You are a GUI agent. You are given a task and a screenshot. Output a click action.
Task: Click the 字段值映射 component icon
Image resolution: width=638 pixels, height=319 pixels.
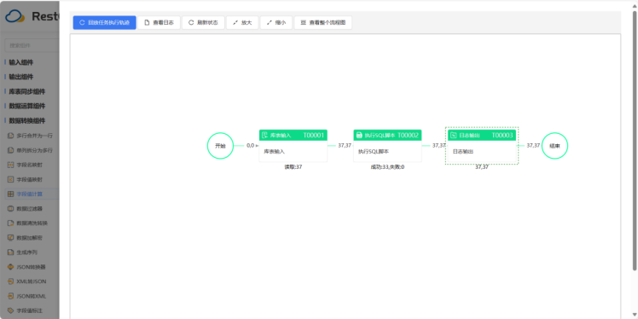[x=11, y=179]
